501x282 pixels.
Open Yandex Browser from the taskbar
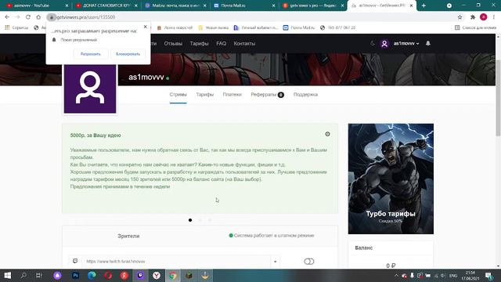(157, 275)
